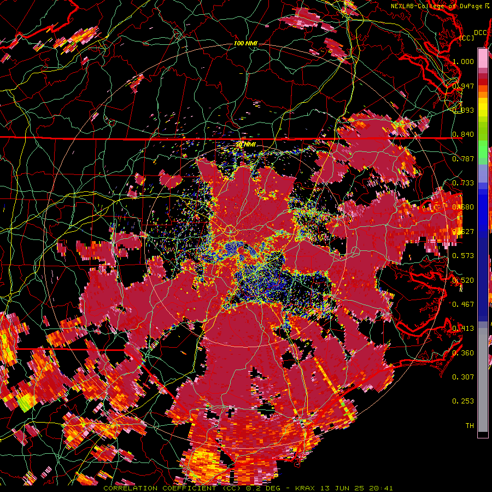The height and width of the screenshot is (492, 492).
Task: Select the 0.947 scale value
Action: point(463,86)
